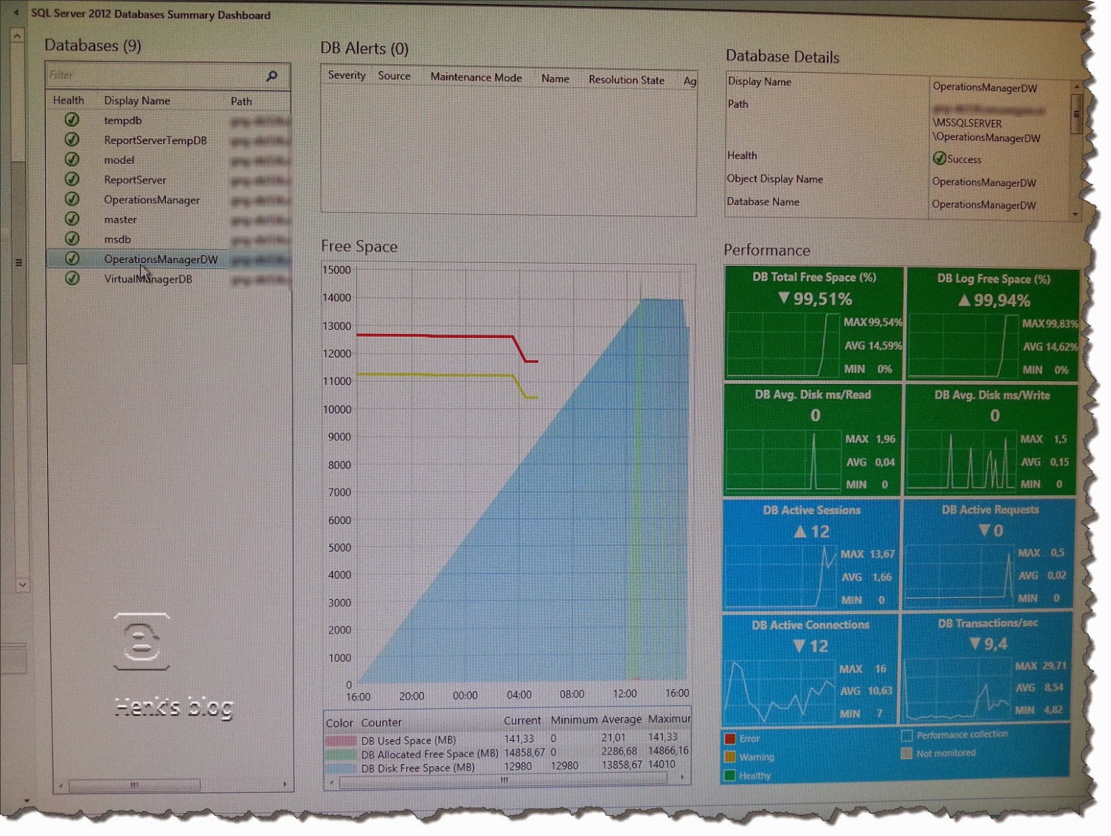1111x836 pixels.
Task: Open the DB Transactions/sec performance tile
Action: pyautogui.click(x=986, y=668)
